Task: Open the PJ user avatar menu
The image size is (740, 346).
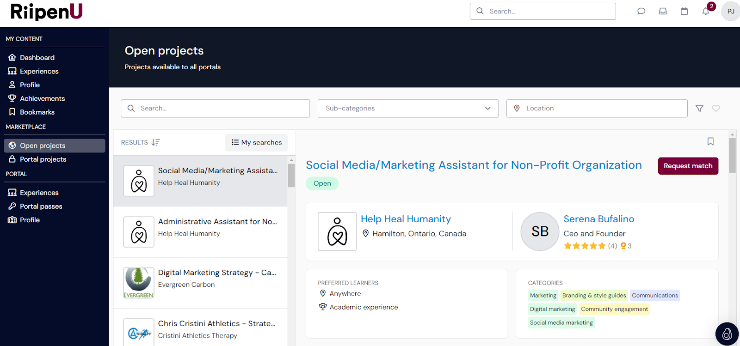Action: point(731,11)
